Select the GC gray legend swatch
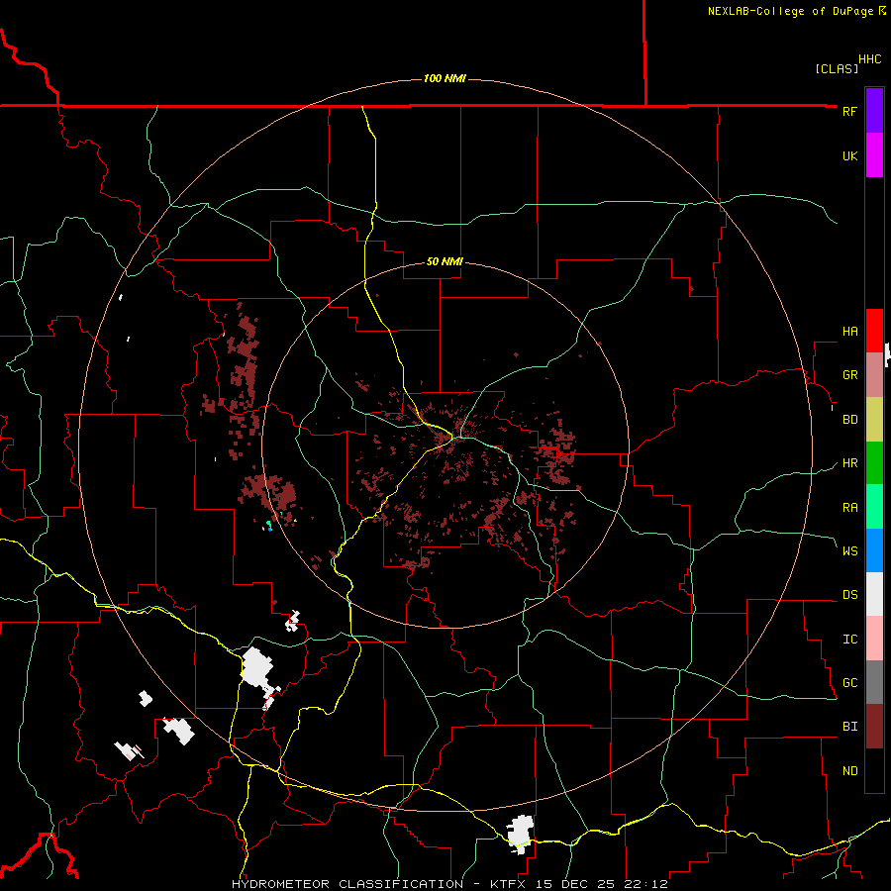The image size is (891, 891). 874,682
